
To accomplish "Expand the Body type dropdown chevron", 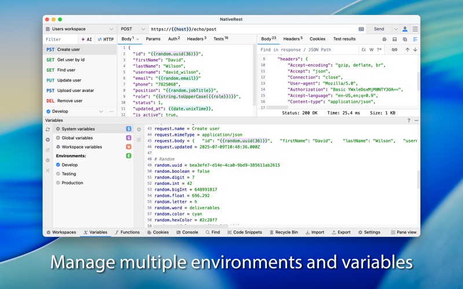I will [x=138, y=39].
